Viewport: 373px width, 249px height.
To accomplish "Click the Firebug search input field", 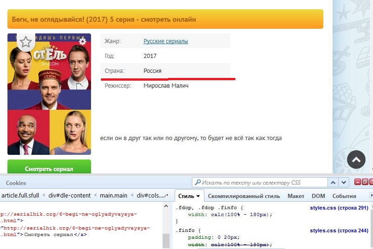I will pyautogui.click(x=260, y=183).
